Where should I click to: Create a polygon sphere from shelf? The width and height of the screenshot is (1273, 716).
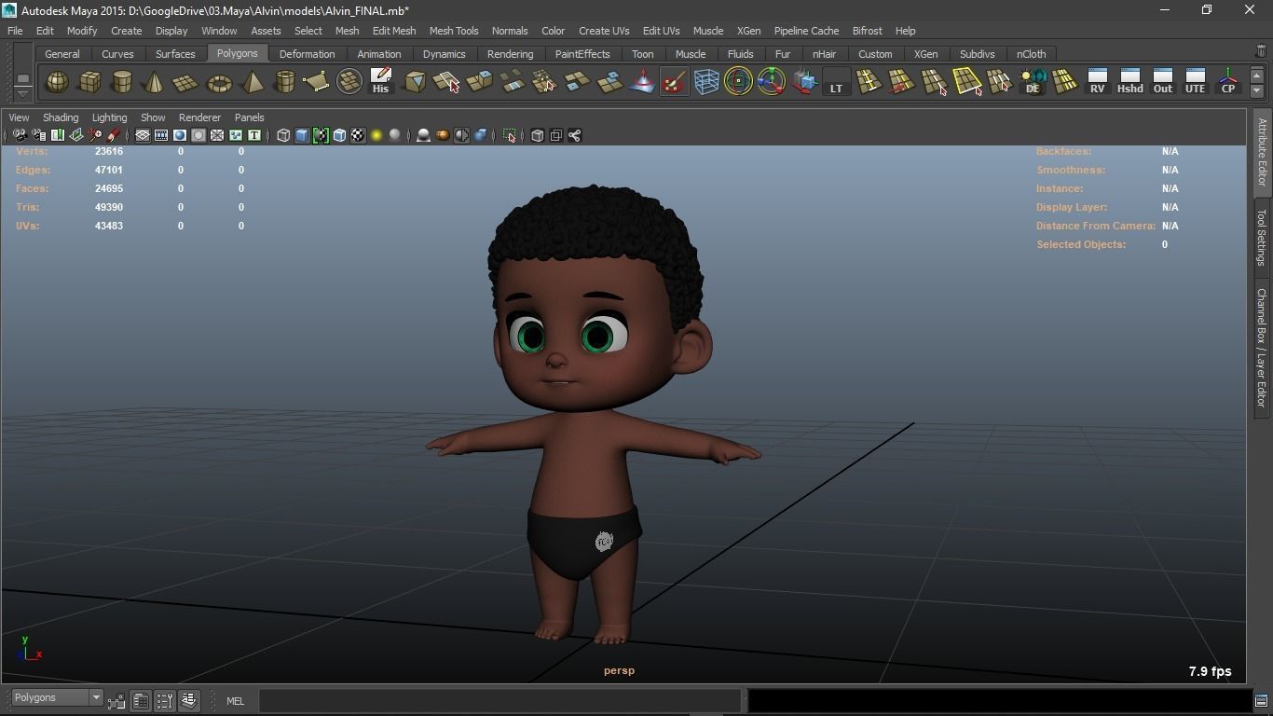[57, 82]
